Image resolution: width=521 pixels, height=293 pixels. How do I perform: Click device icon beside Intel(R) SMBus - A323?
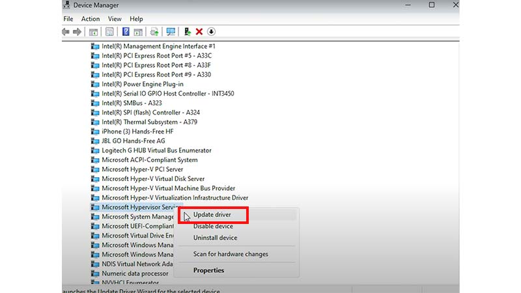(x=95, y=103)
